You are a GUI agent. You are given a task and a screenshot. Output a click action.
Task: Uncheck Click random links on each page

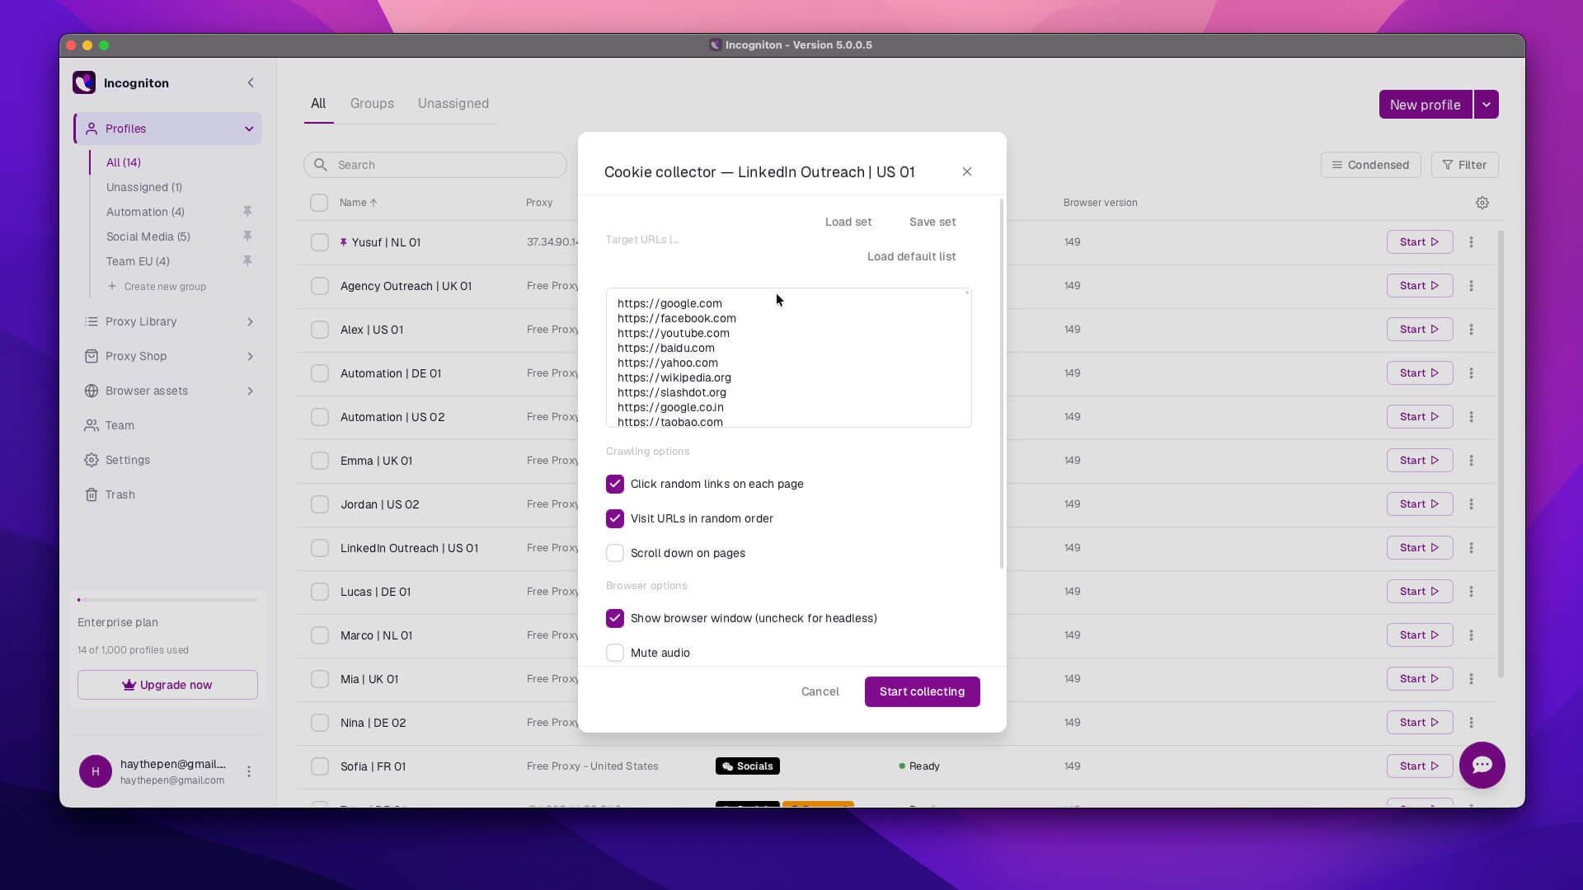pos(615,484)
